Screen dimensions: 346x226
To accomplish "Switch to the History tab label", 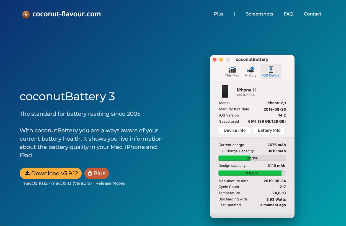I will pyautogui.click(x=251, y=75).
